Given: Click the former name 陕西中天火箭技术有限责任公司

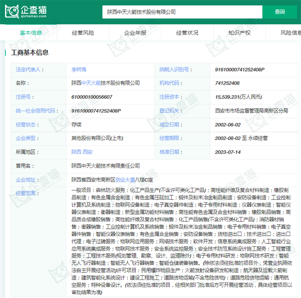Looking at the screenshot, I should (105, 166).
